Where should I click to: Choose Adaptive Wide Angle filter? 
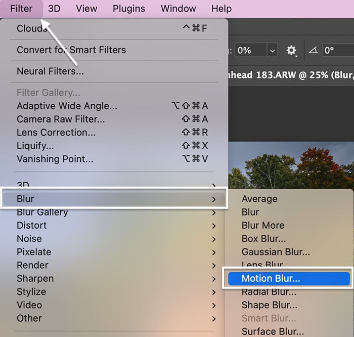point(114,106)
